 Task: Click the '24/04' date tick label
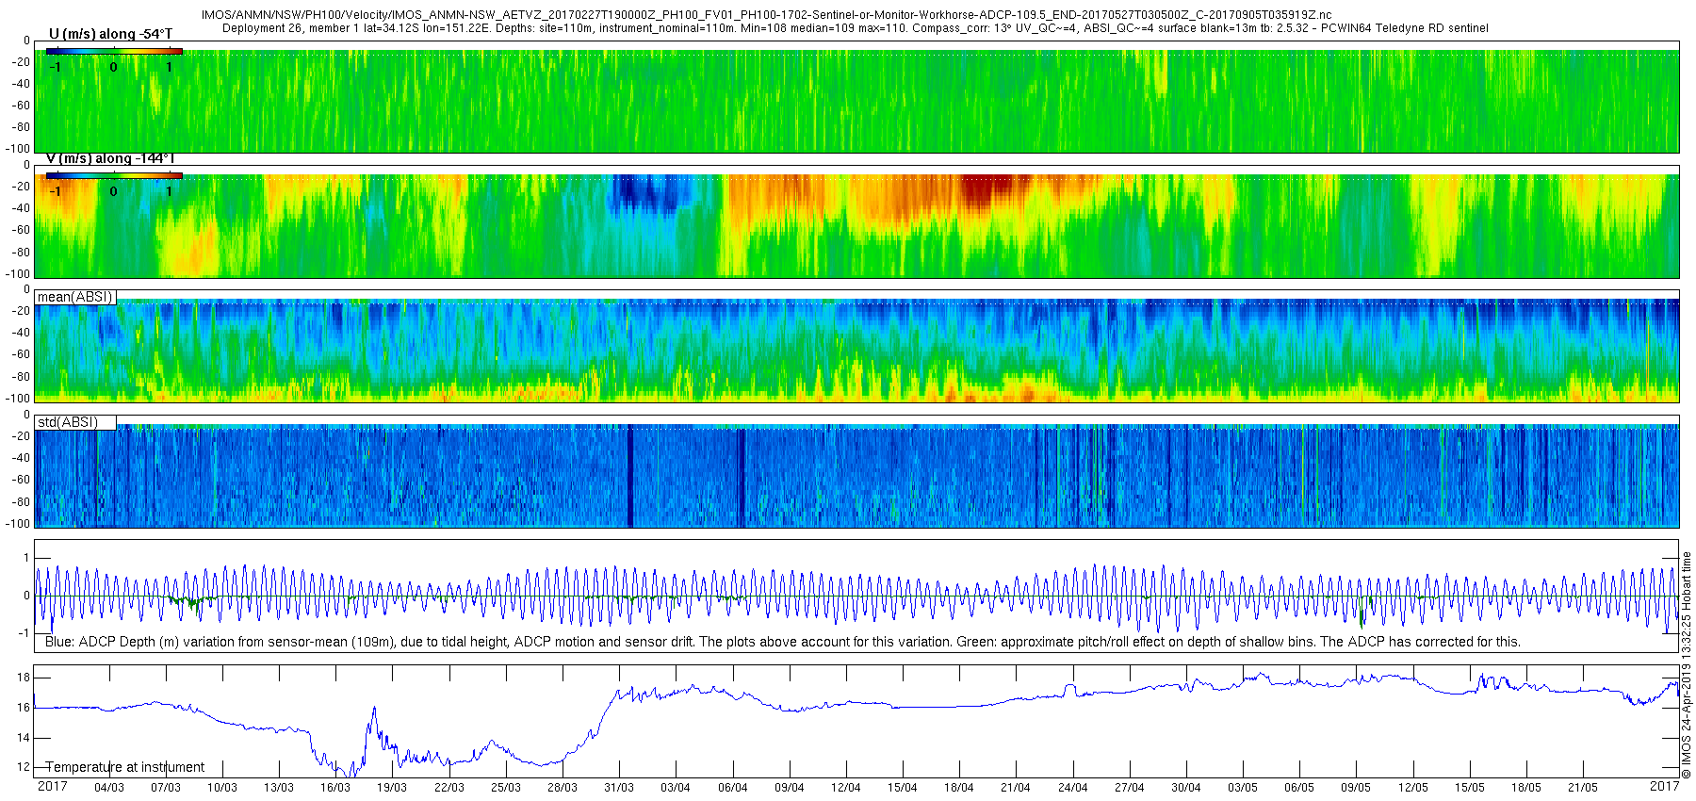(x=1073, y=788)
